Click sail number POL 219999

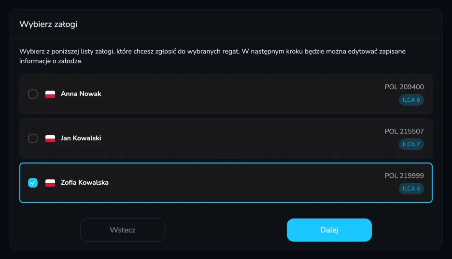405,176
